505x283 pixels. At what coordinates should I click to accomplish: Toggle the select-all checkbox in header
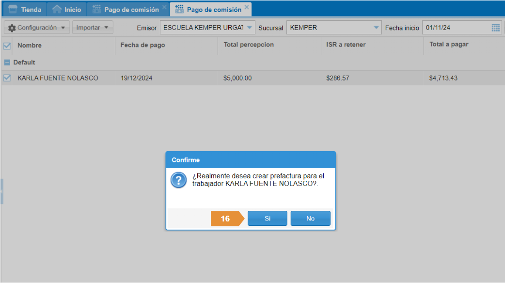(7, 46)
